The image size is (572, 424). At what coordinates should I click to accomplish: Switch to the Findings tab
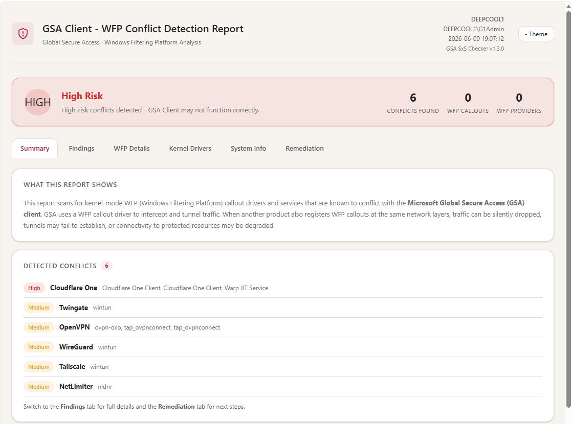[x=81, y=148]
